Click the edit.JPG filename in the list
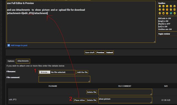 pos(13,99)
